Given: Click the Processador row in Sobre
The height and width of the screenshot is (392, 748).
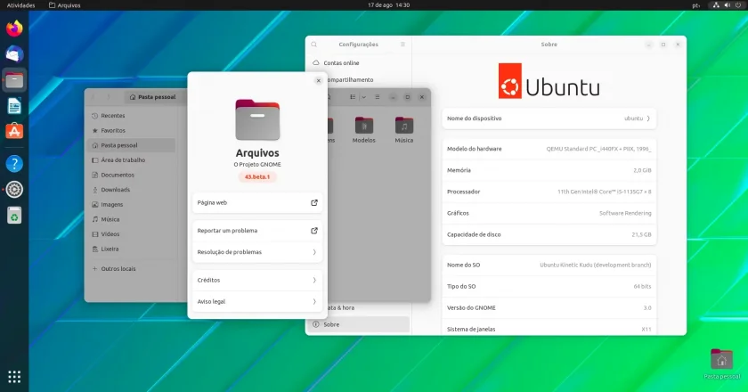Looking at the screenshot, I should click(549, 192).
